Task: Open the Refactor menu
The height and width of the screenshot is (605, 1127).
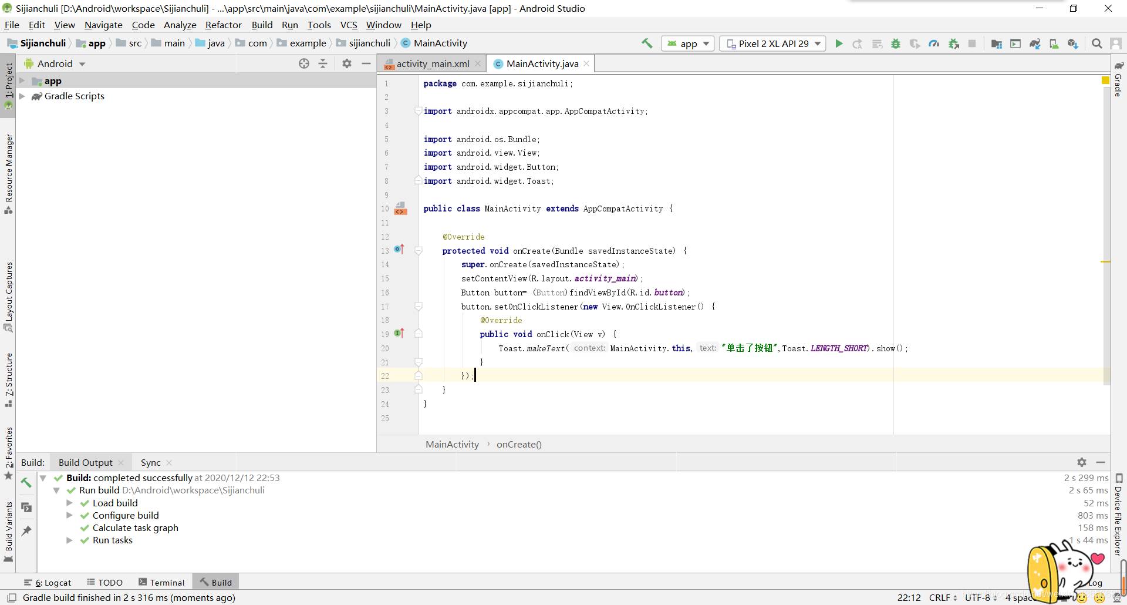Action: point(223,25)
